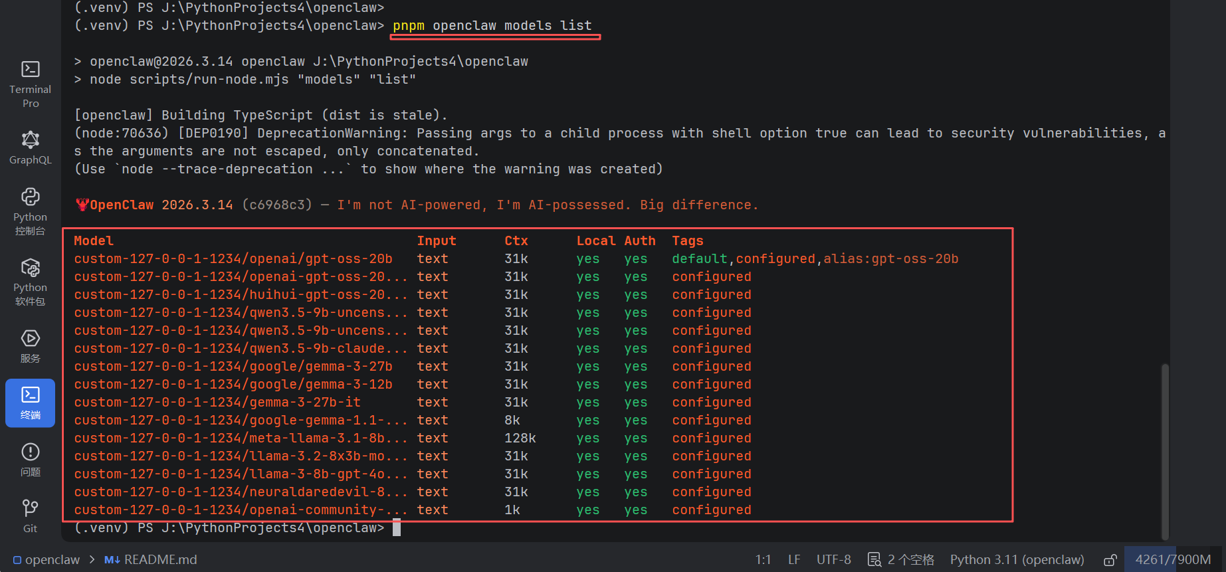Viewport: 1226px width, 572px height.
Task: Click the 1k context value
Action: point(512,510)
